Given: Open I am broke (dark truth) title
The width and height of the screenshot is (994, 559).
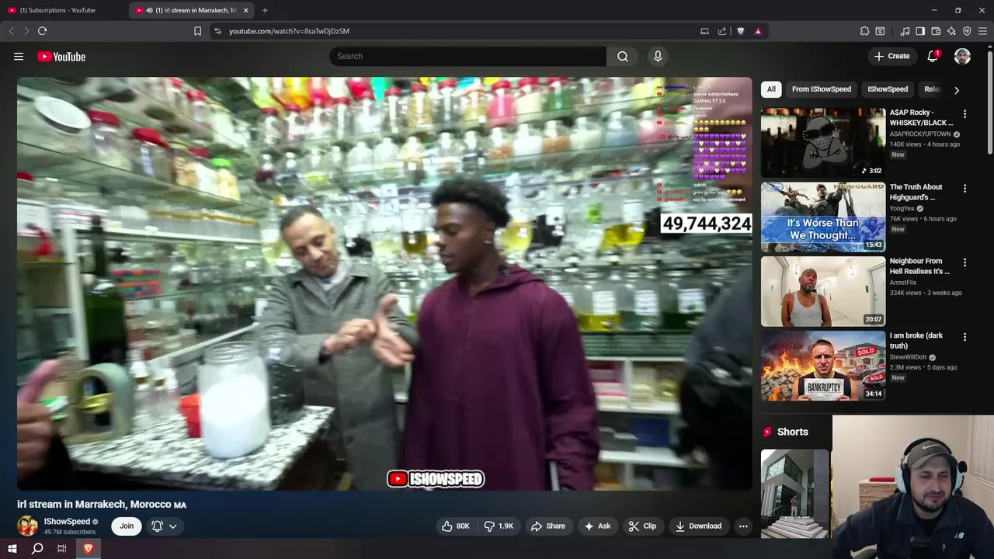Looking at the screenshot, I should tap(916, 340).
